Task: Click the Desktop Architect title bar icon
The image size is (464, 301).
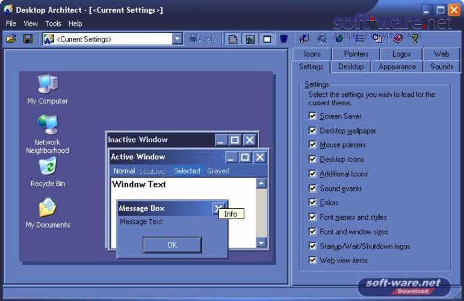Action: pos(8,10)
